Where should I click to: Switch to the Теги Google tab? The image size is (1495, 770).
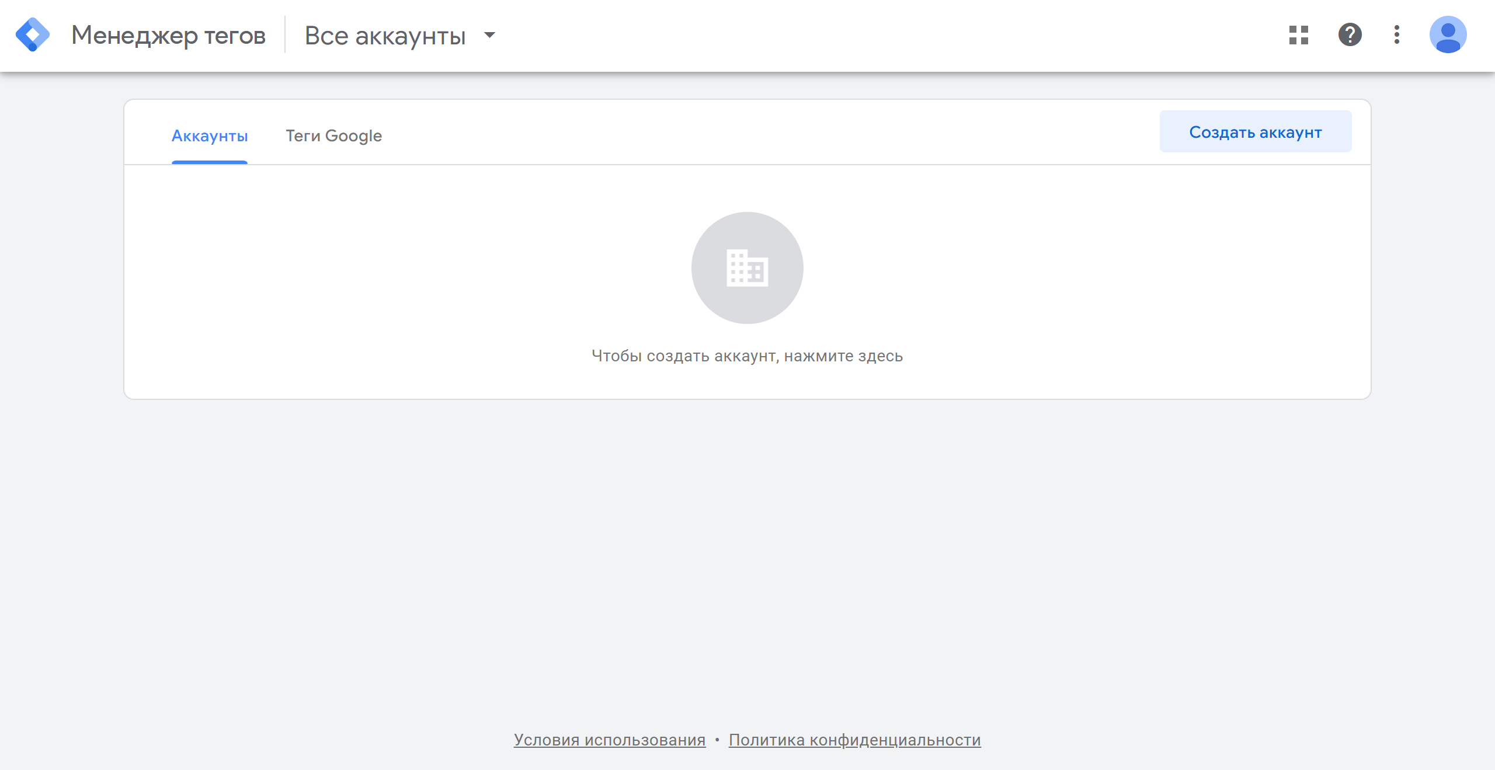333,136
